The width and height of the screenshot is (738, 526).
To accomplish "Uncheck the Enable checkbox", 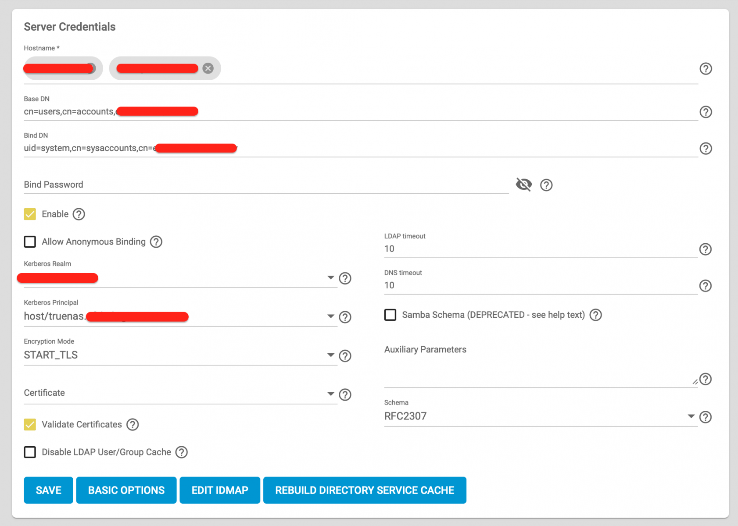I will (x=30, y=214).
